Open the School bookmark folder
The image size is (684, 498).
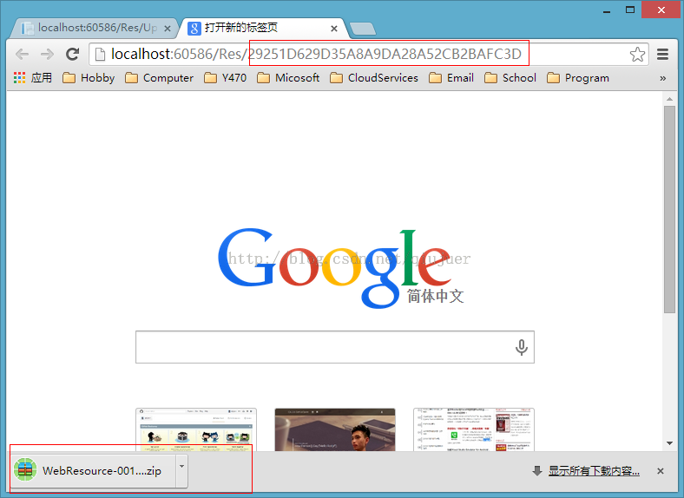pos(510,78)
